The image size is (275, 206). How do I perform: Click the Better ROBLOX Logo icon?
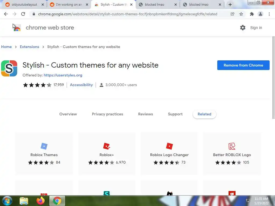pyautogui.click(x=232, y=146)
